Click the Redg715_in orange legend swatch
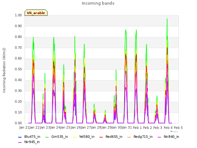Screen dimensions: 197x148 pyautogui.click(x=129, y=137)
